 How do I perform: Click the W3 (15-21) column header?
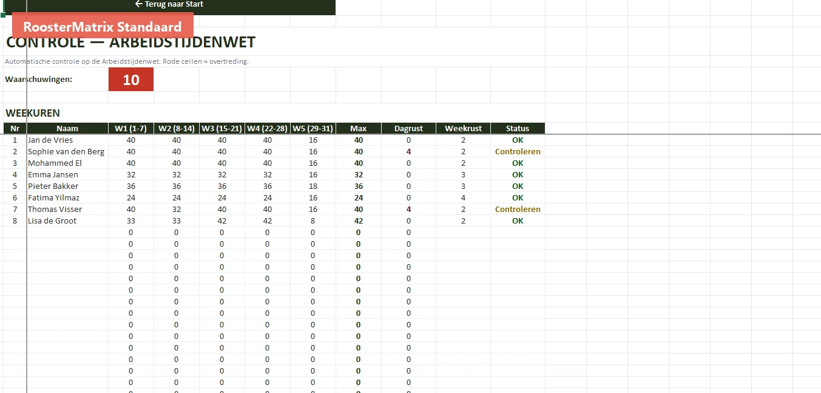click(x=222, y=129)
